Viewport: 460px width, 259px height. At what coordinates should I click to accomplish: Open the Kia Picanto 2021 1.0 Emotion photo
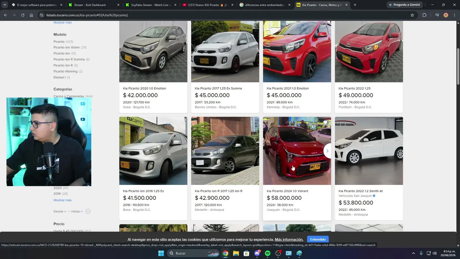(x=297, y=51)
